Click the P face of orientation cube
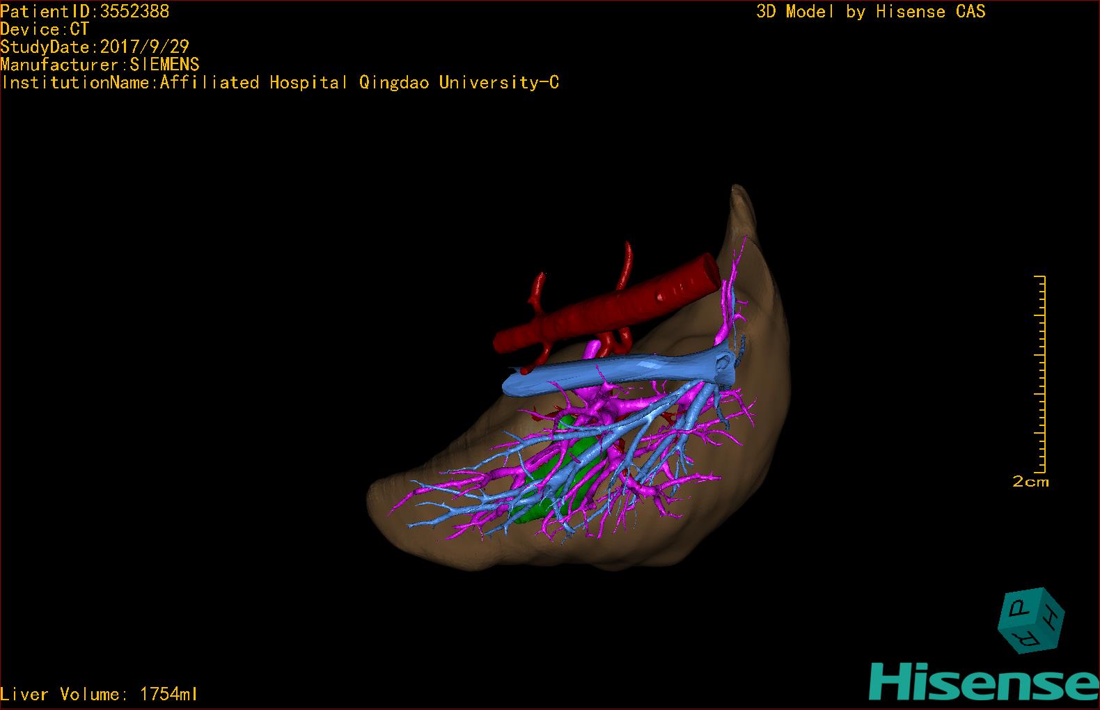This screenshot has width=1100, height=710. point(1020,610)
